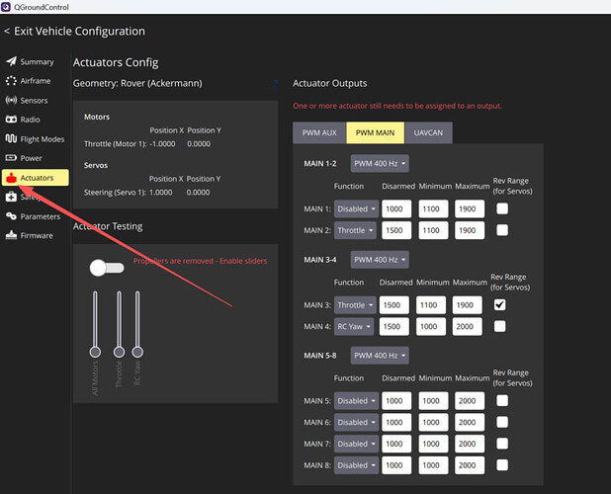Click the Flight Modes wave icon
The height and width of the screenshot is (494, 611).
pyautogui.click(x=11, y=138)
